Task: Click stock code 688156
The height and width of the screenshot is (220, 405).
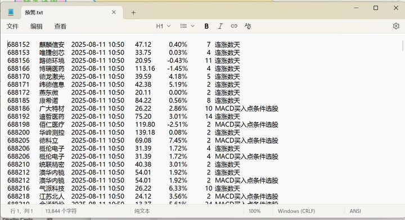Action: pos(19,61)
